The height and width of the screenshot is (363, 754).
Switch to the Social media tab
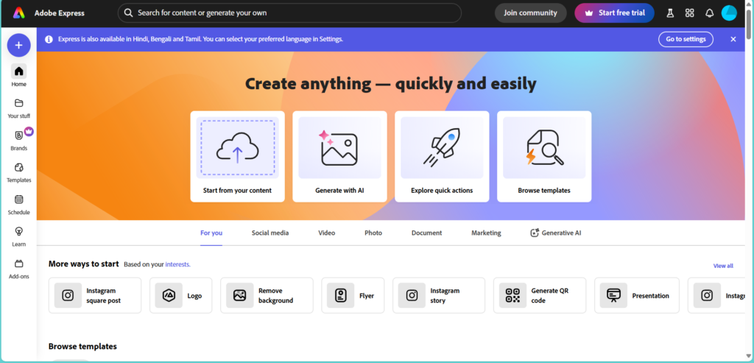pos(270,233)
